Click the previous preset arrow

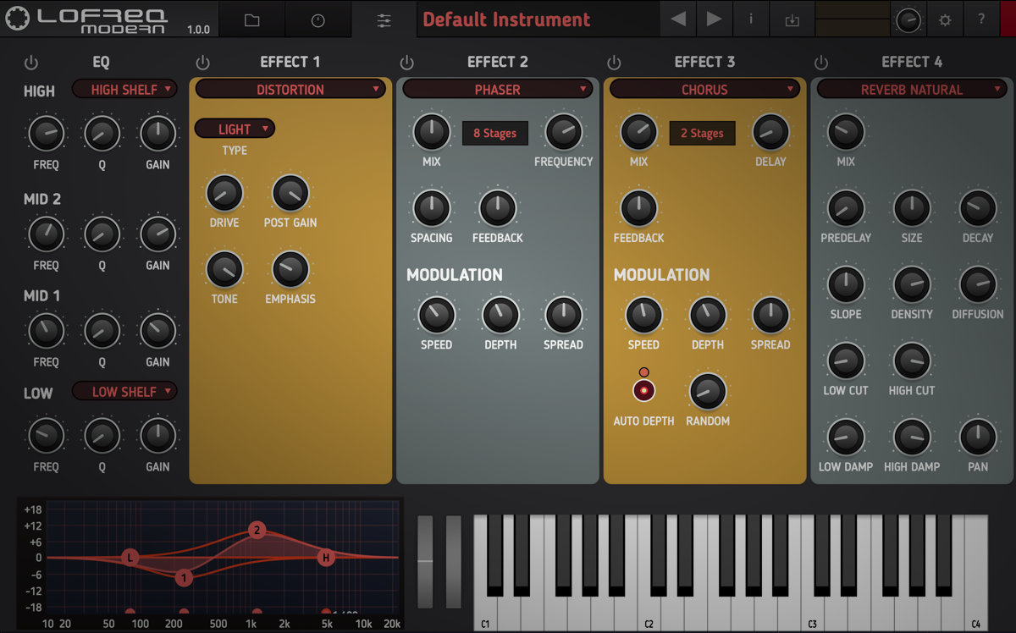click(x=677, y=19)
